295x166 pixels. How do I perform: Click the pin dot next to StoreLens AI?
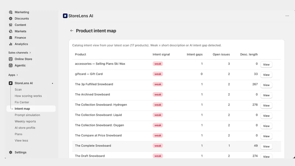(52, 83)
